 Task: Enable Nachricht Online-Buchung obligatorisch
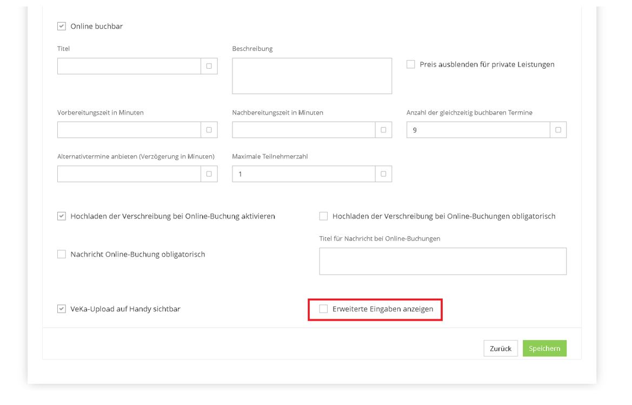pyautogui.click(x=61, y=254)
